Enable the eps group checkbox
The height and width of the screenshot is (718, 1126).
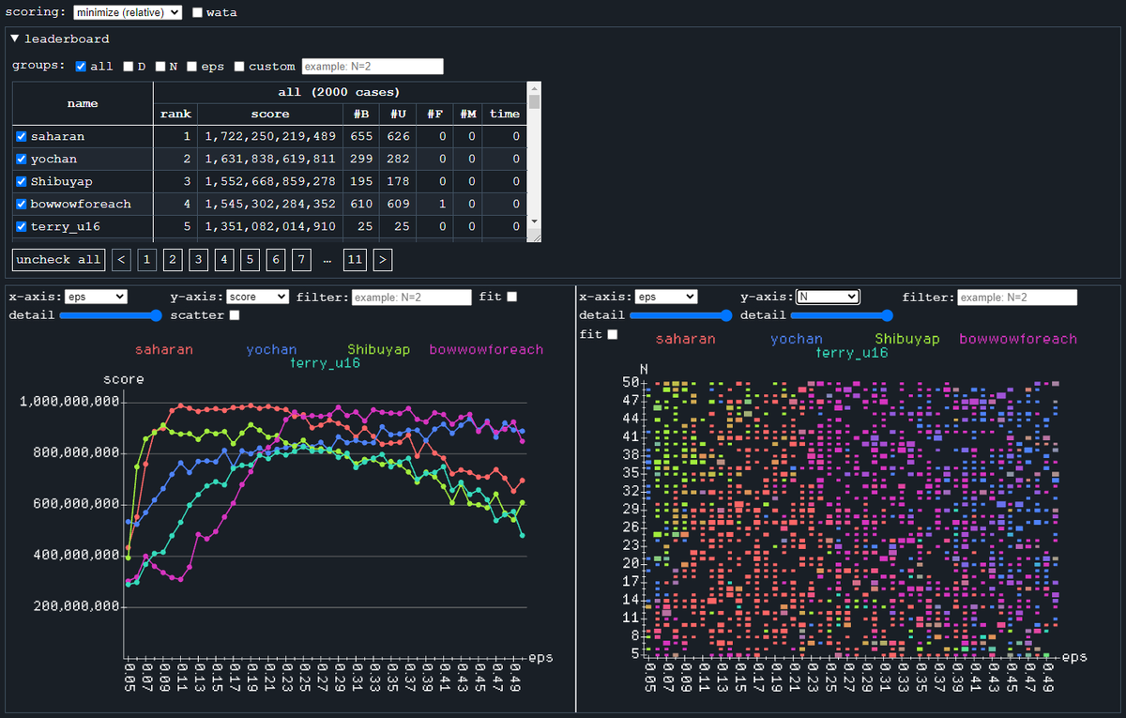coord(192,67)
